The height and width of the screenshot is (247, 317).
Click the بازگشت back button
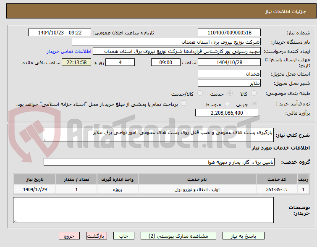coord(97,236)
